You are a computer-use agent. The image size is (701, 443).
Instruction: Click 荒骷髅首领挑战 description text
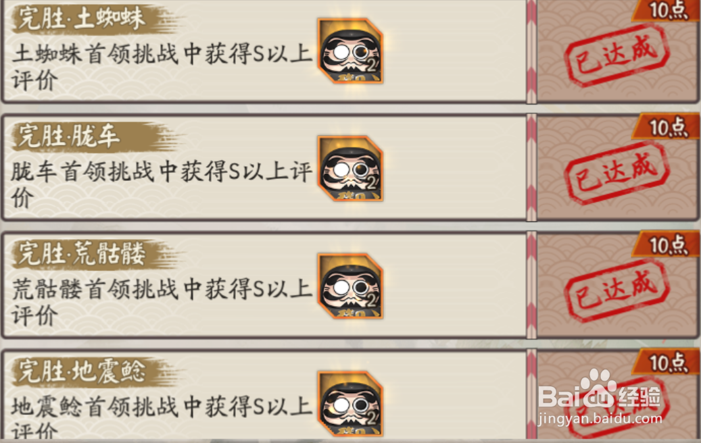tap(162, 303)
